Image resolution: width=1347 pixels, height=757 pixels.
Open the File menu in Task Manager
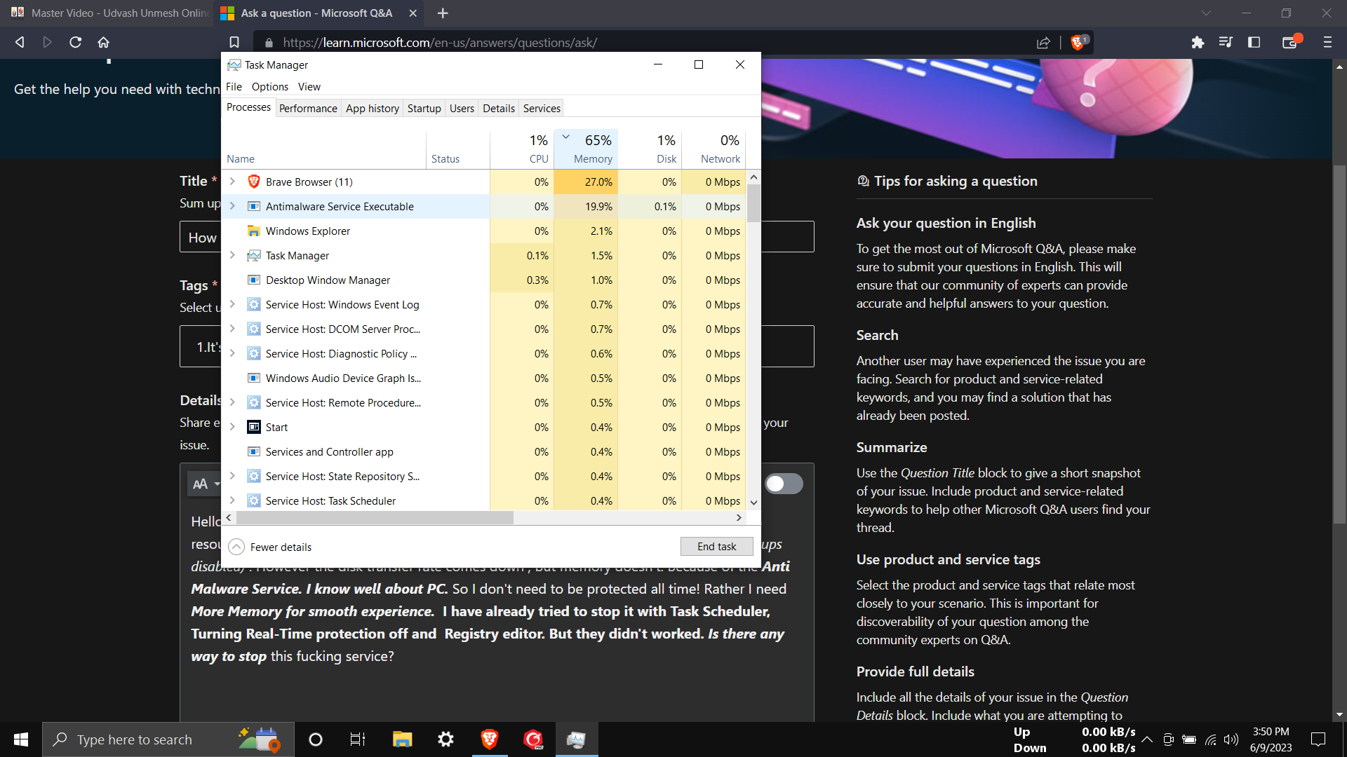[x=234, y=87]
